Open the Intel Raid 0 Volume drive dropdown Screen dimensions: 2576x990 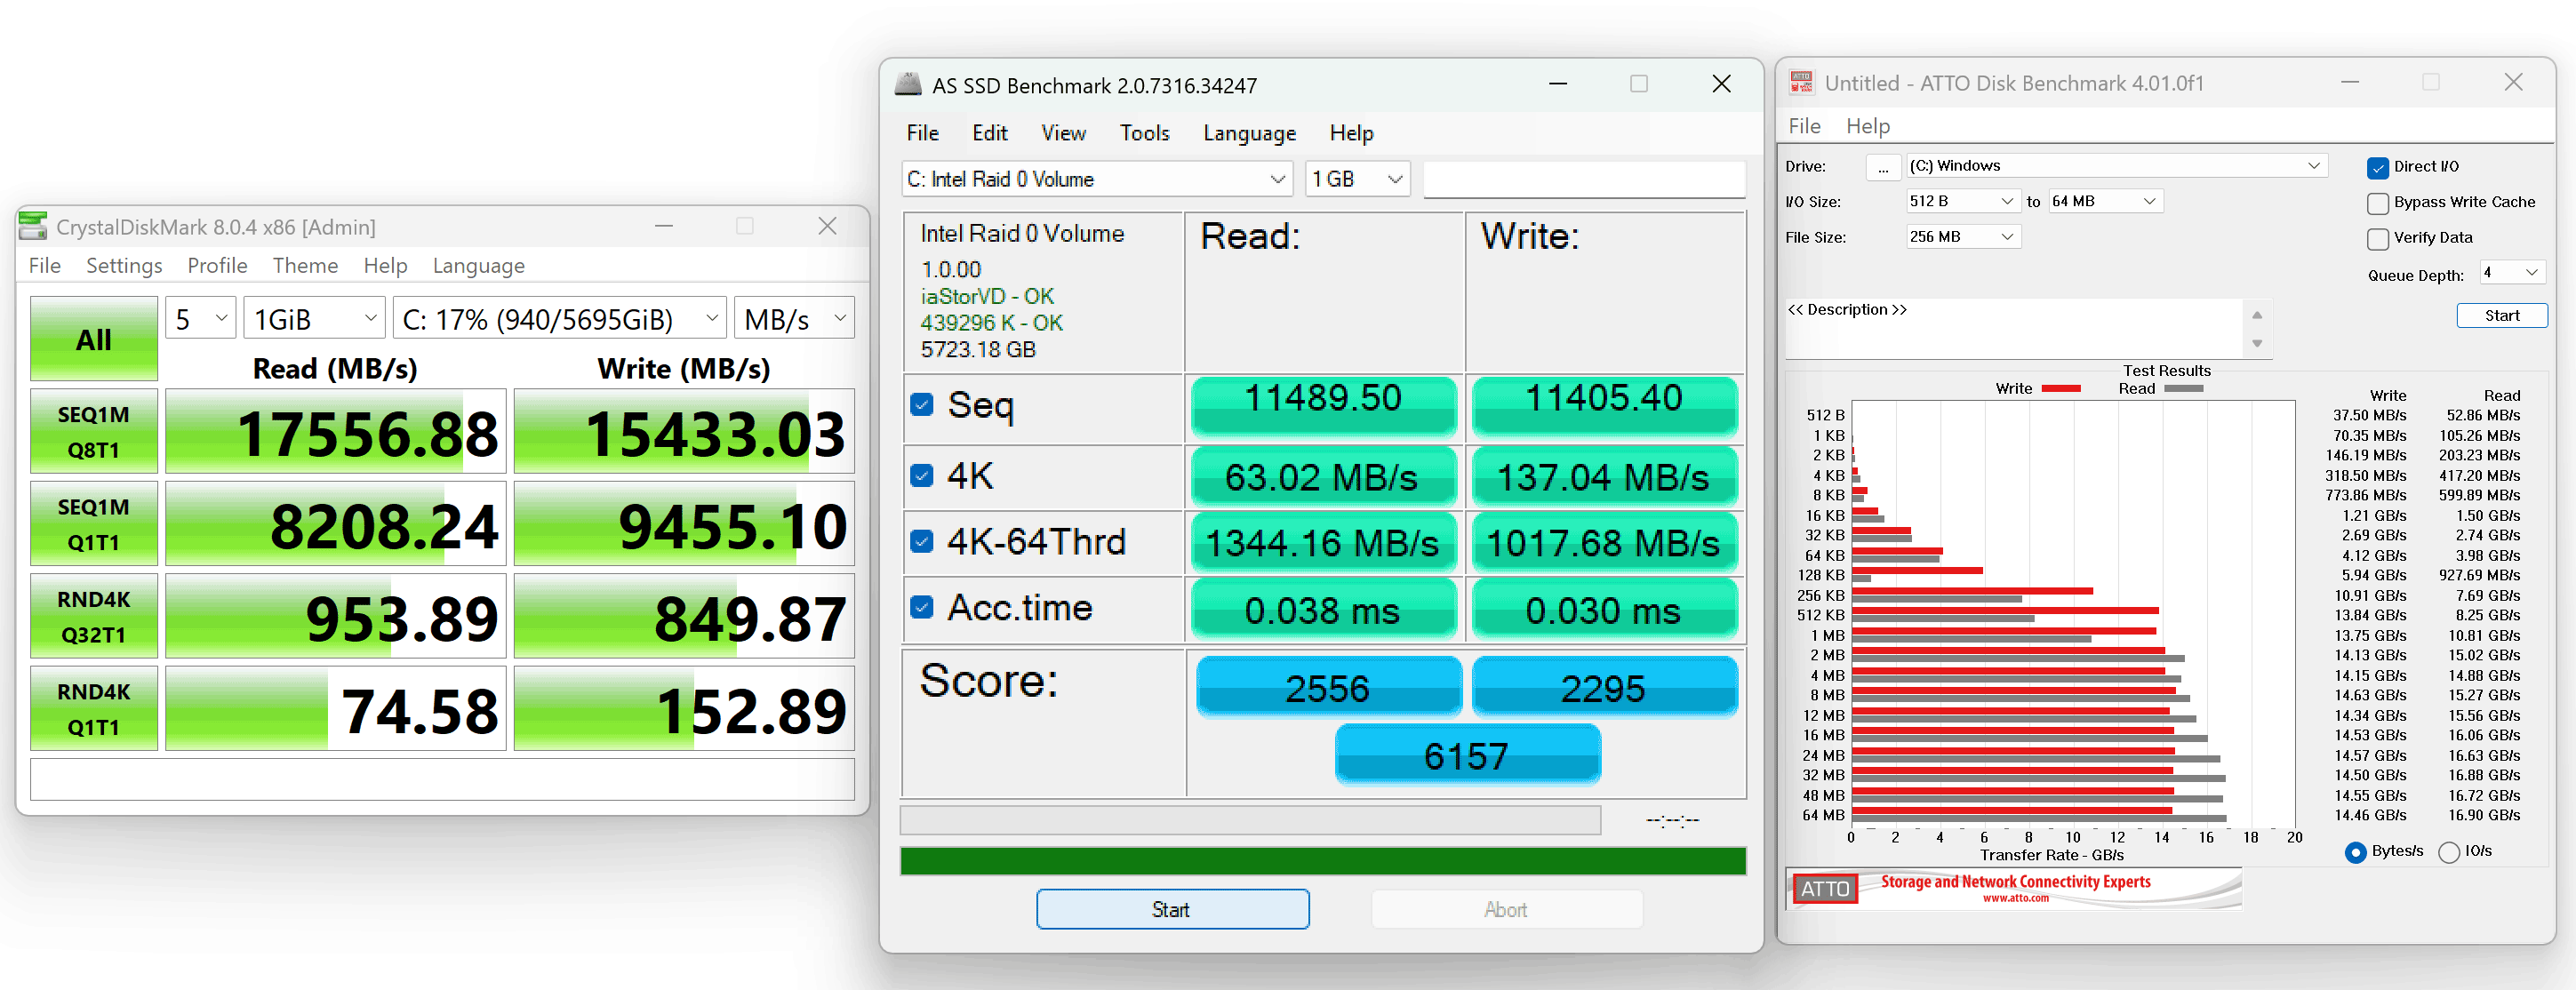tap(1097, 179)
